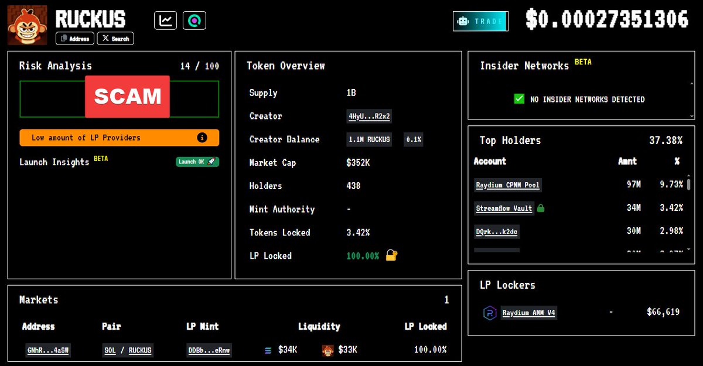Screen dimensions: 703x366
Task: Click the green lock next to Streamflow Vault
Action: coord(541,208)
